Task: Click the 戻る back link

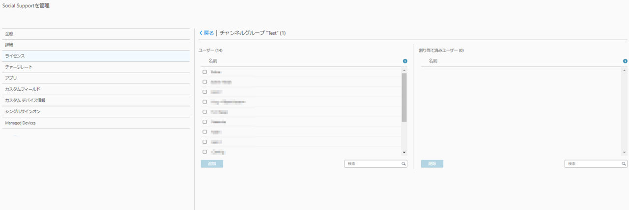Action: pos(209,33)
